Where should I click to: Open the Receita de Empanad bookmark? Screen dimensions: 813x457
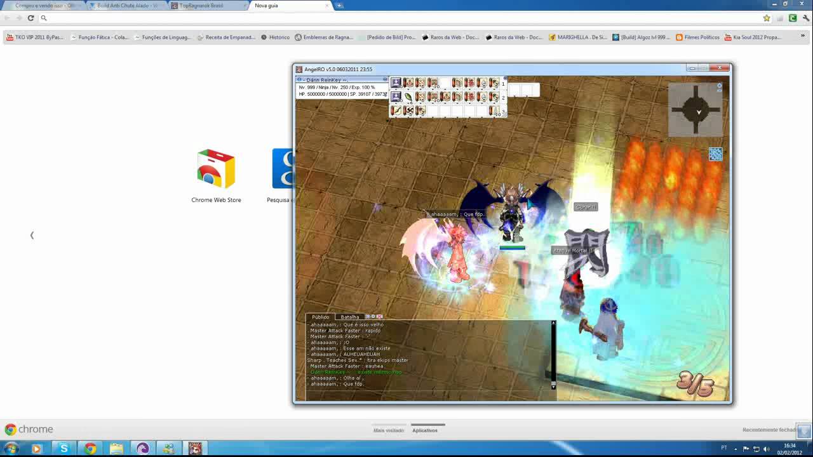[225, 37]
